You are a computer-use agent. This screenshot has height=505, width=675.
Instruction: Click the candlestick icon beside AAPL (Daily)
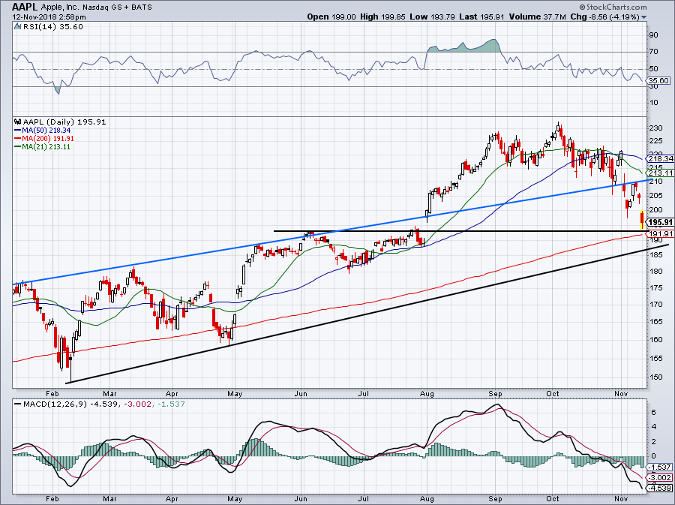tap(18, 122)
